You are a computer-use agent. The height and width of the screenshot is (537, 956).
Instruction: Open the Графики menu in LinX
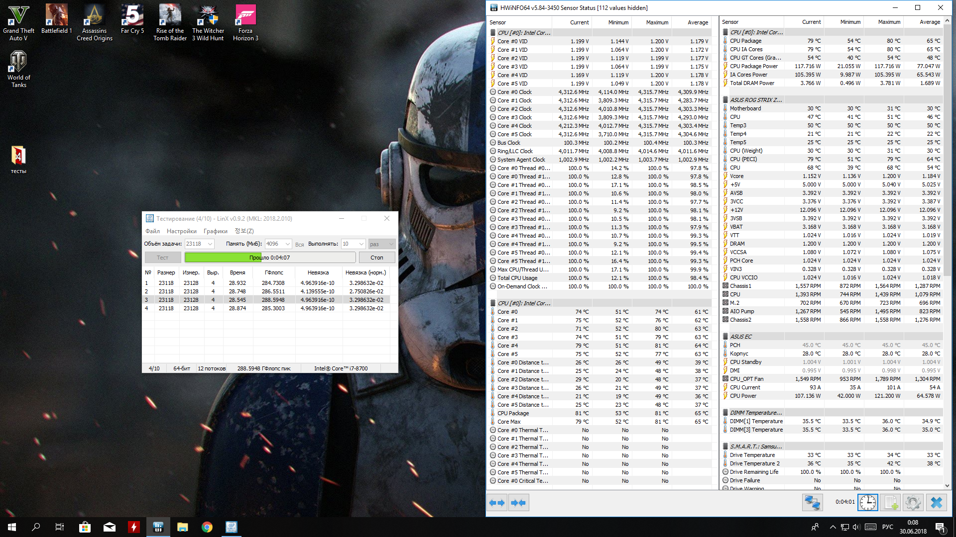215,231
